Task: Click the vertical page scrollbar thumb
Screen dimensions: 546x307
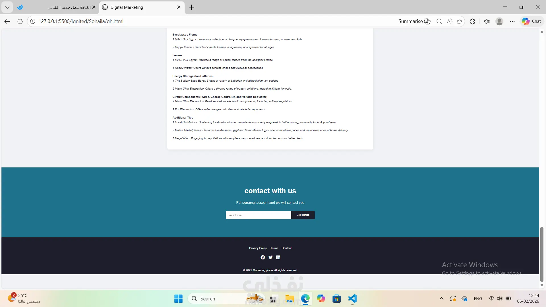Action: click(x=542, y=254)
